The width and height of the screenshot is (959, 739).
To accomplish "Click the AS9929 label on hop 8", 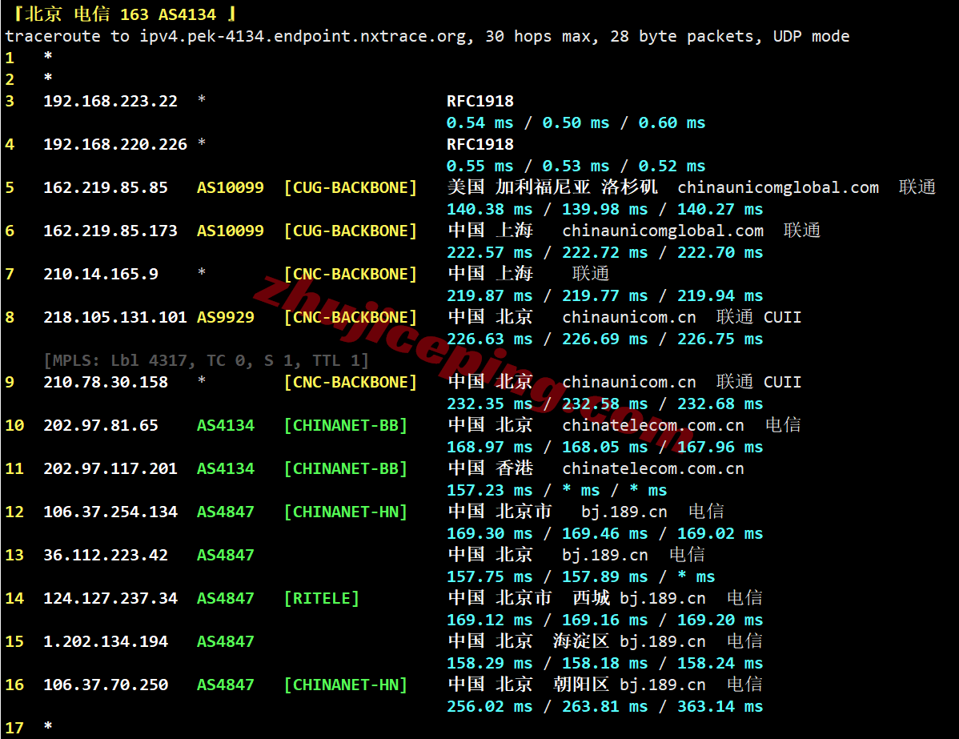I will click(x=226, y=318).
